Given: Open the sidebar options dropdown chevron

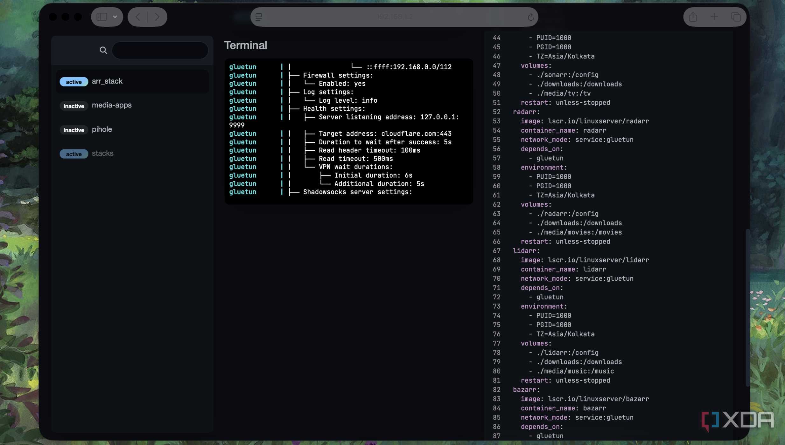Looking at the screenshot, I should [115, 17].
